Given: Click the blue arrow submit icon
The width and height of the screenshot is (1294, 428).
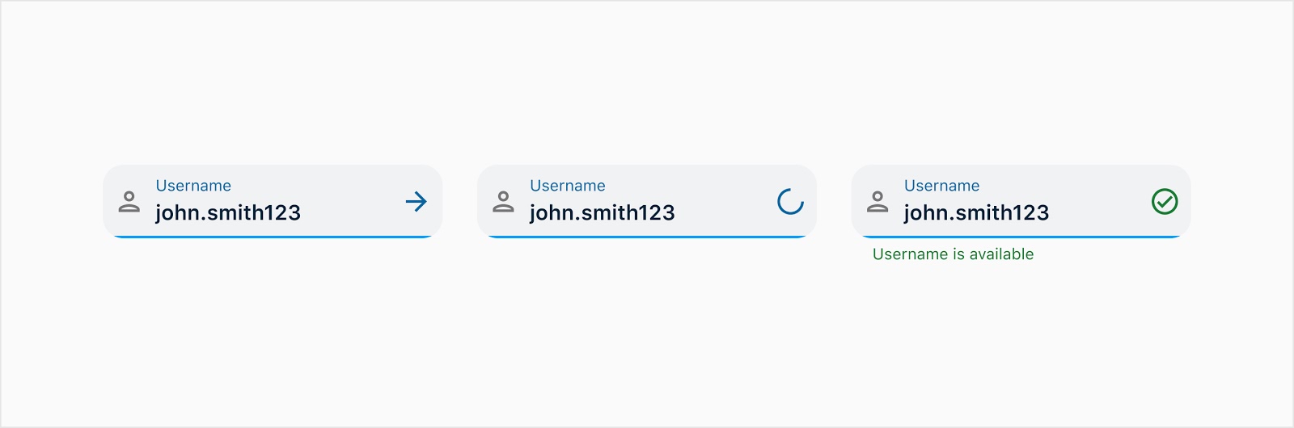Looking at the screenshot, I should [416, 201].
